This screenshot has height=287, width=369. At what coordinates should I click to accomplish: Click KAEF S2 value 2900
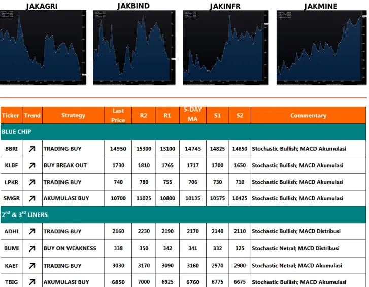pyautogui.click(x=240, y=266)
